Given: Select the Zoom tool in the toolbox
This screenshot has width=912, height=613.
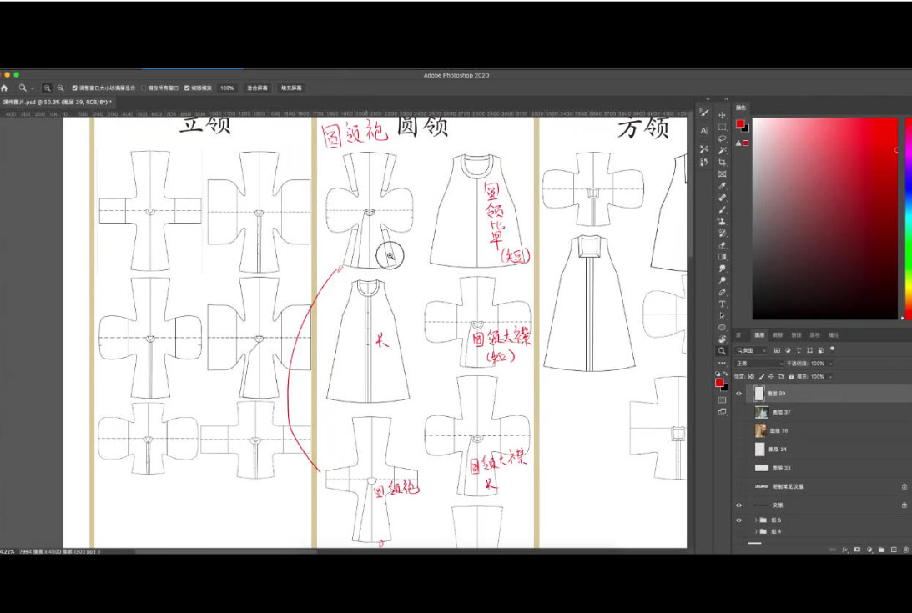Looking at the screenshot, I should [x=722, y=350].
